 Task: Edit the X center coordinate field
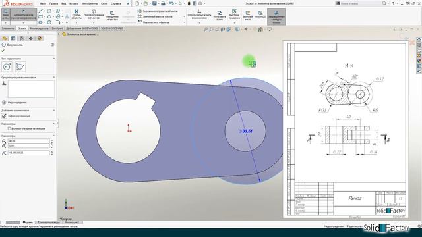(29, 141)
